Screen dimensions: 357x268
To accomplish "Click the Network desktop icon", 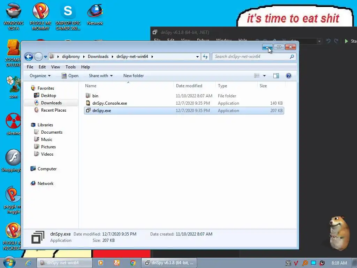I will 95,14.
